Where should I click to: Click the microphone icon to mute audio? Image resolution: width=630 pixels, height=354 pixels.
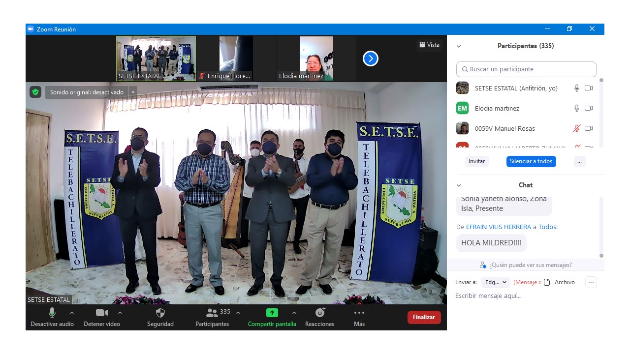coord(52,313)
